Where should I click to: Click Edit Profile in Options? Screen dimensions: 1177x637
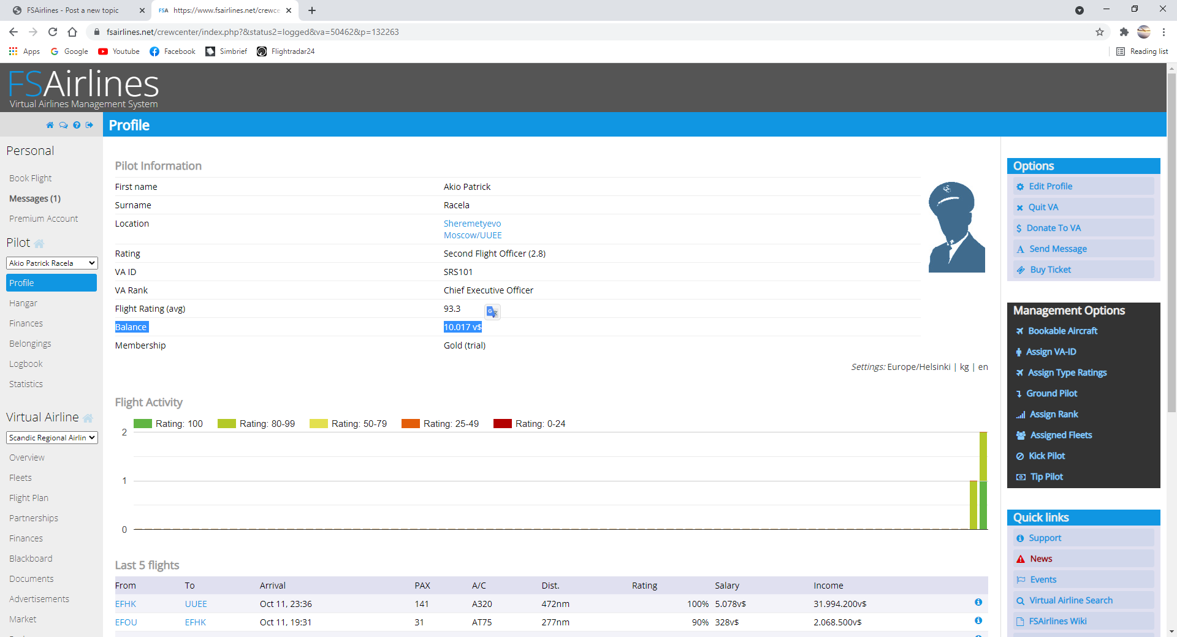click(x=1083, y=186)
